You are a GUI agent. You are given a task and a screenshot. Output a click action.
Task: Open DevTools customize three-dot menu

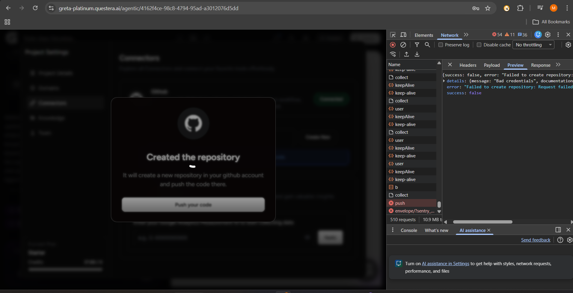tap(558, 35)
